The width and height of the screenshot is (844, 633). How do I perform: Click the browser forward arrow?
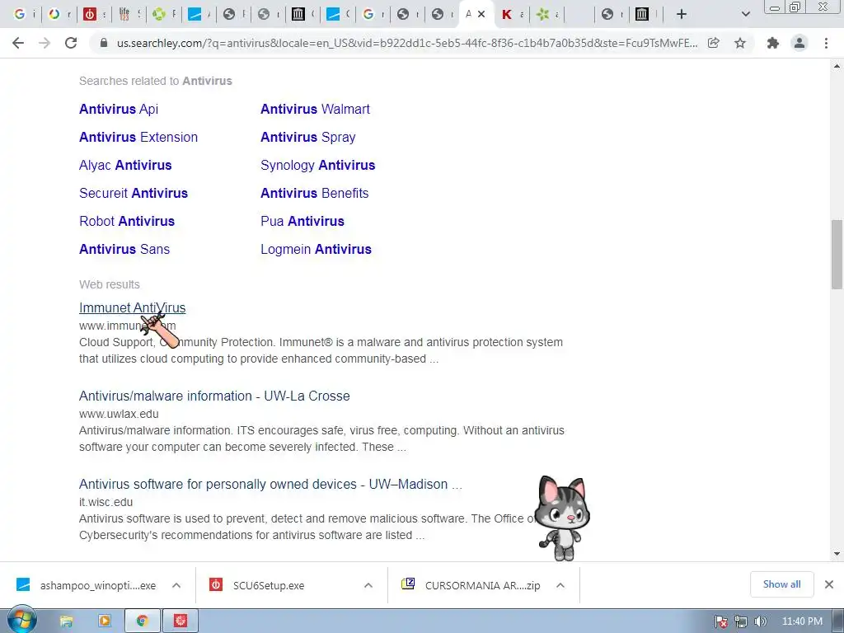[x=45, y=43]
